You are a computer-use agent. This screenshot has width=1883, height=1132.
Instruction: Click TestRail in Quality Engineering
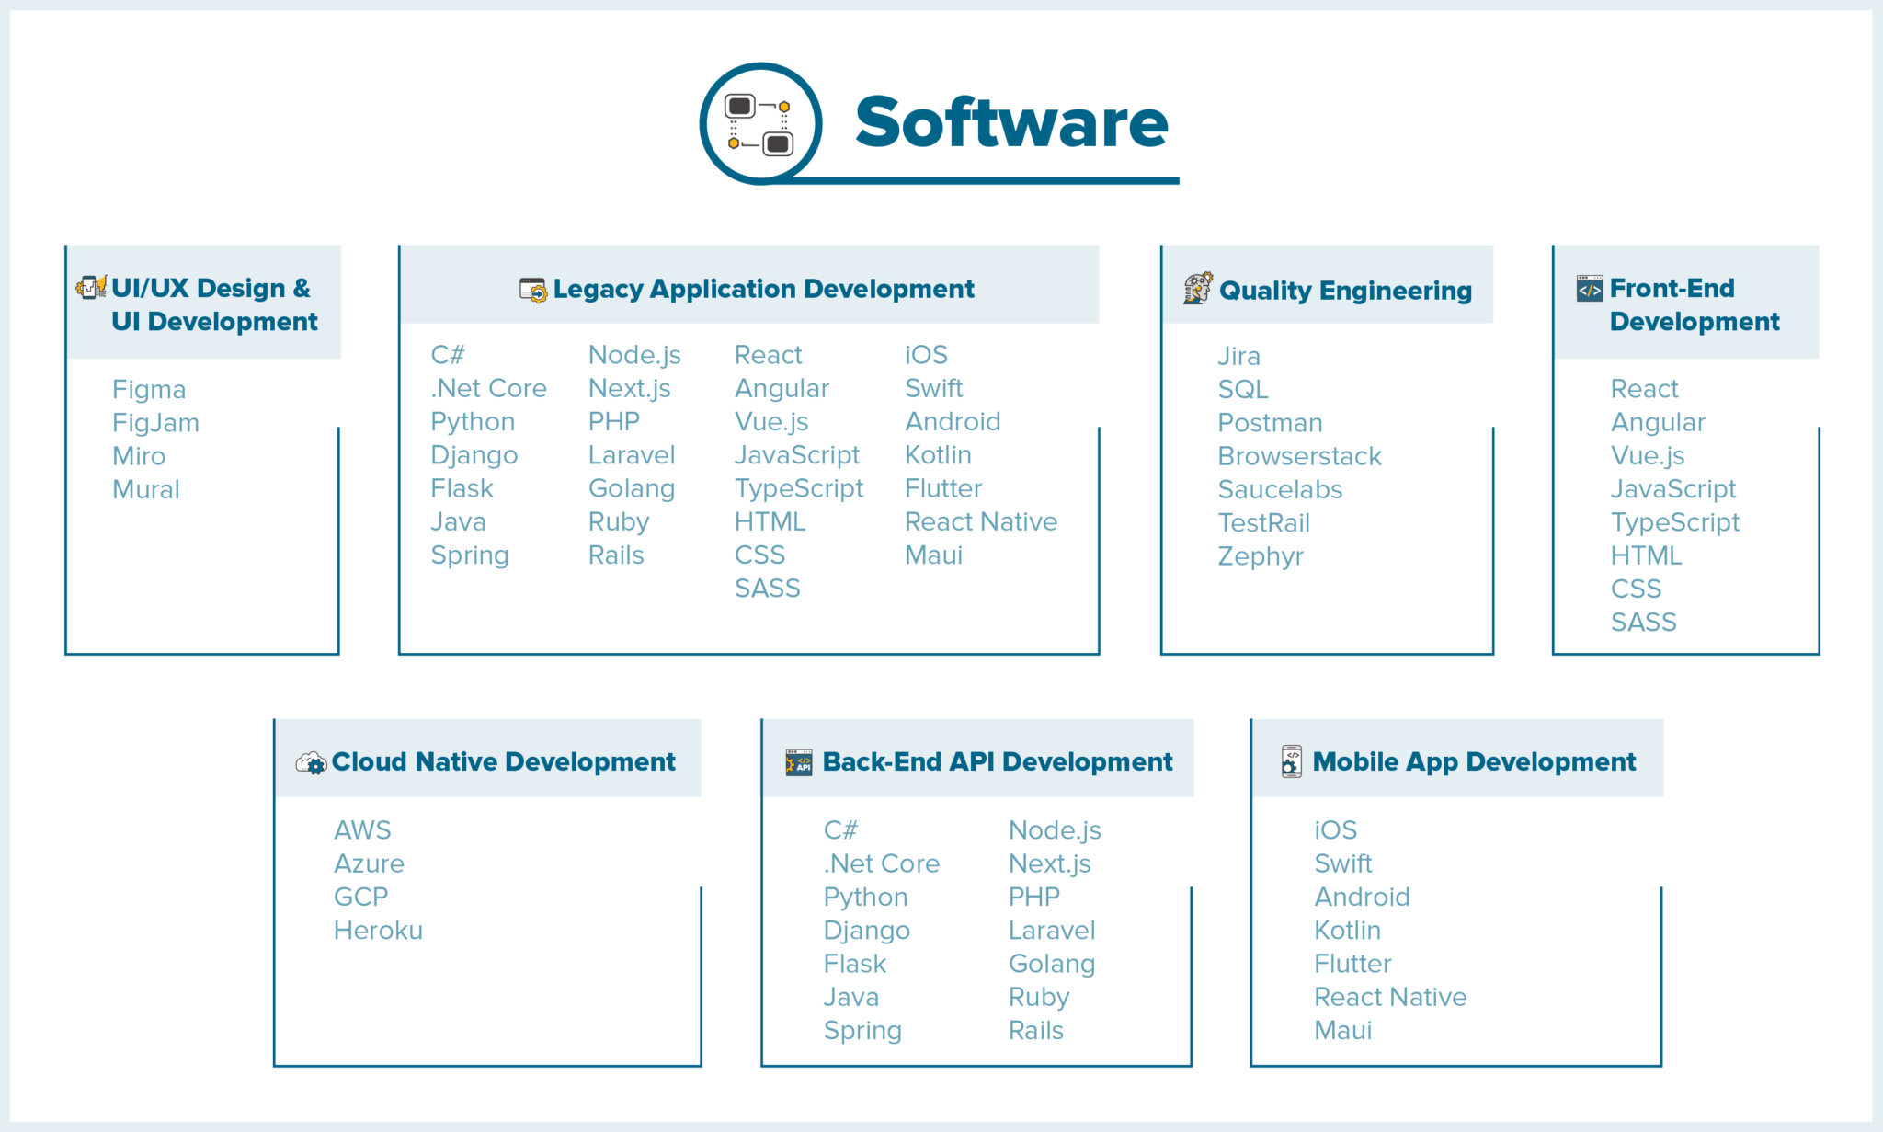pos(1263,523)
